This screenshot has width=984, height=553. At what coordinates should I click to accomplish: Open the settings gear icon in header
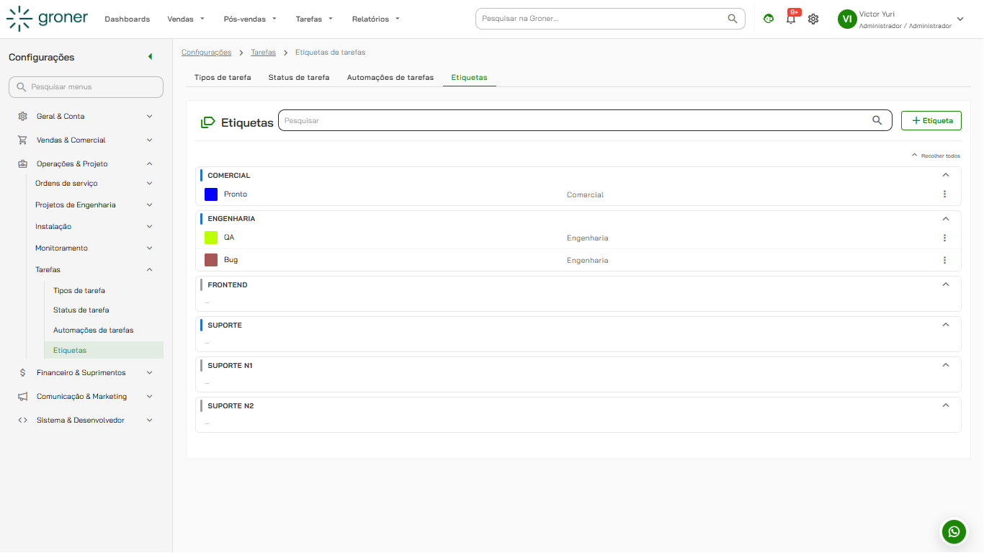pyautogui.click(x=813, y=19)
